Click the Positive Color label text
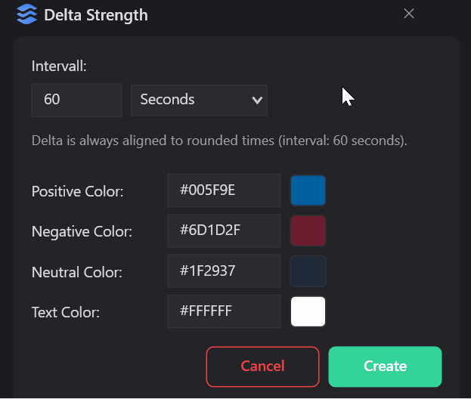 click(77, 192)
